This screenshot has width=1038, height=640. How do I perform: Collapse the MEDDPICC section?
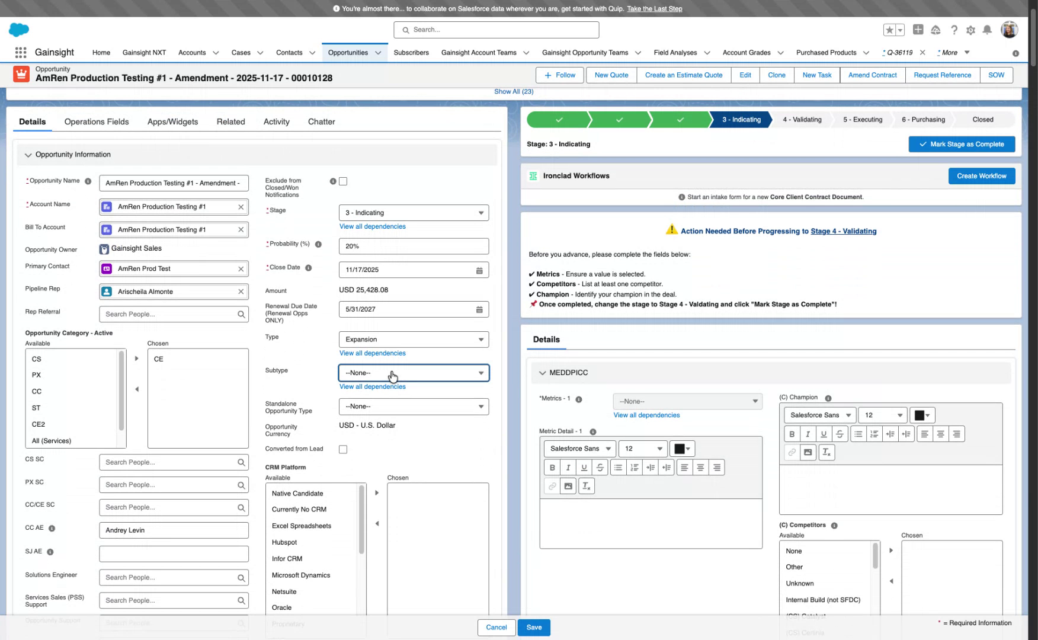click(543, 373)
